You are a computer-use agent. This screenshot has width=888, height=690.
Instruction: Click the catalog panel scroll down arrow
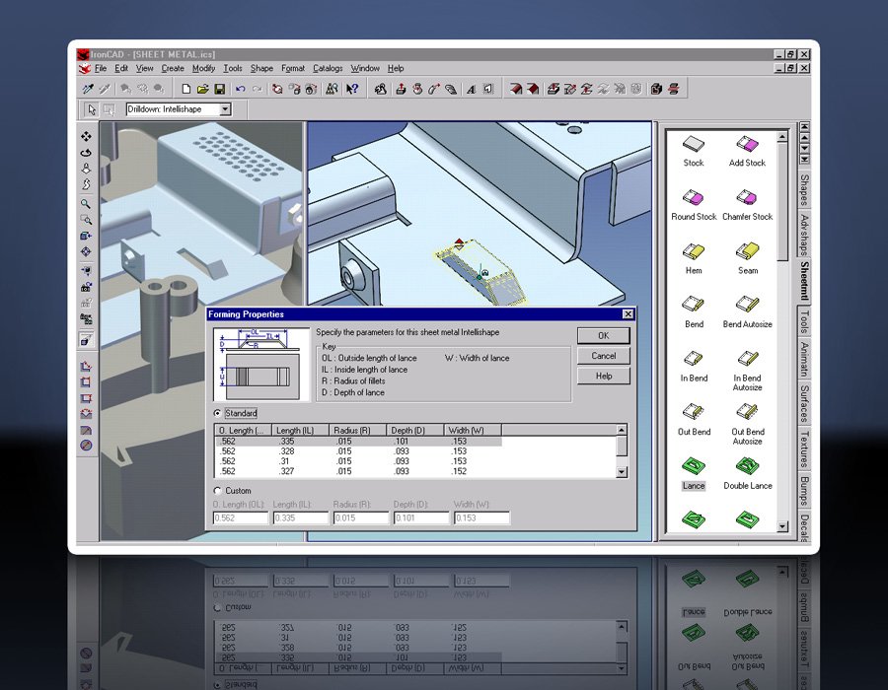(x=782, y=526)
